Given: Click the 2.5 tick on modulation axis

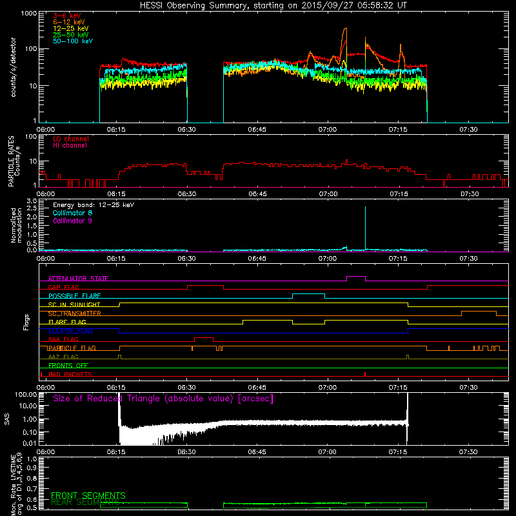Looking at the screenshot, I should (x=32, y=208).
